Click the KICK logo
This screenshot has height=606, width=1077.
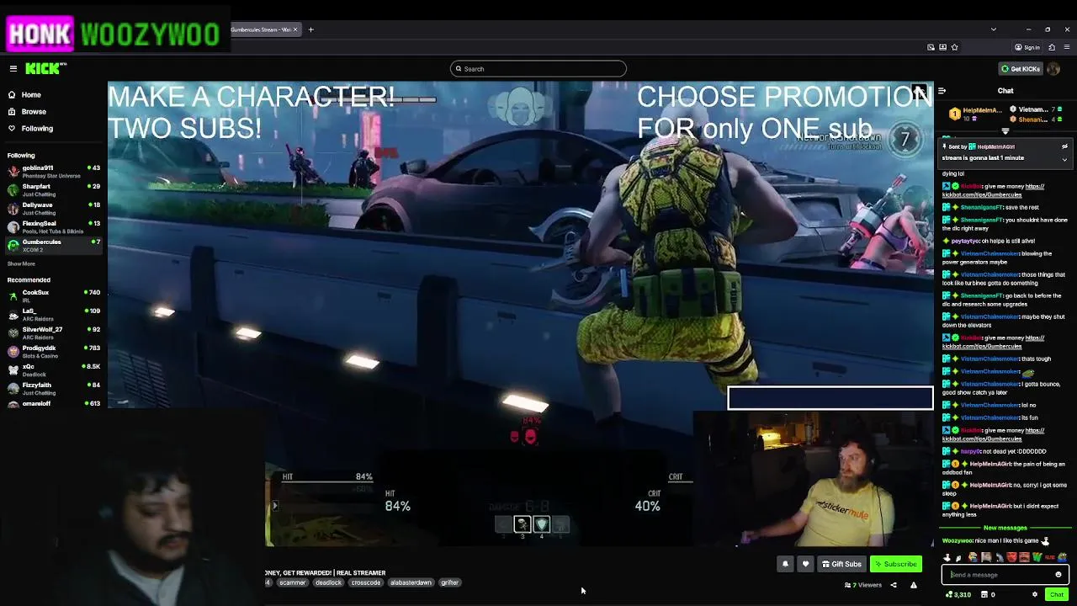pos(45,69)
